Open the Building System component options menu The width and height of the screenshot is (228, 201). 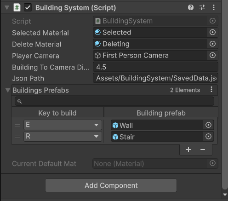click(x=214, y=7)
